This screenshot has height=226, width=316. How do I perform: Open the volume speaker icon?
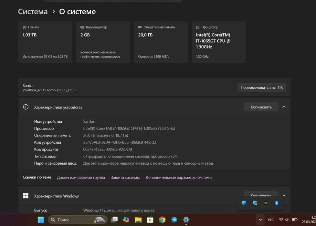pos(287,220)
